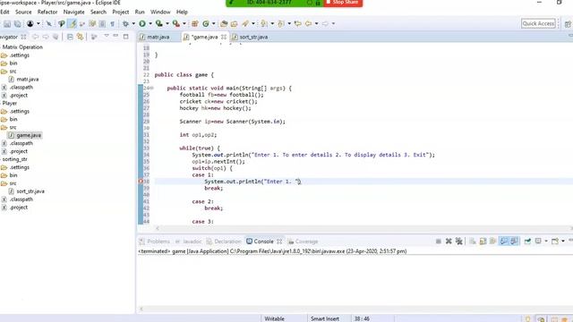The image size is (573, 322).
Task: Click the Forward navigation arrow icon
Action: [x=325, y=24]
